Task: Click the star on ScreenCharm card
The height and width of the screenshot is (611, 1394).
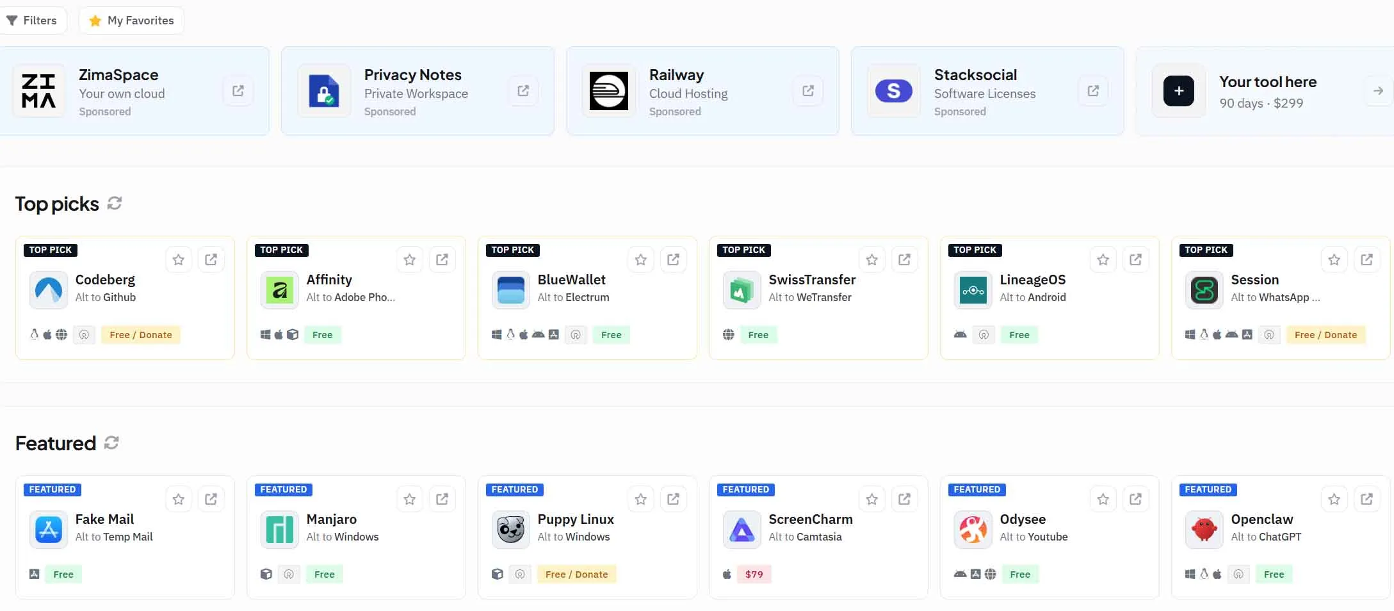Action: (872, 499)
